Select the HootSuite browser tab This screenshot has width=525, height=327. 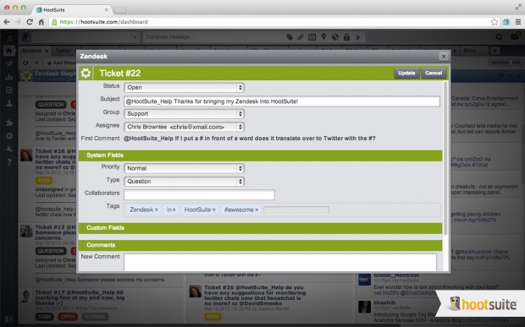tap(73, 9)
